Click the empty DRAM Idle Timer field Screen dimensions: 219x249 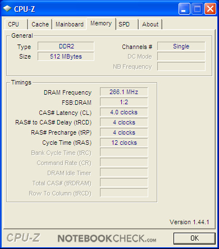(124, 172)
